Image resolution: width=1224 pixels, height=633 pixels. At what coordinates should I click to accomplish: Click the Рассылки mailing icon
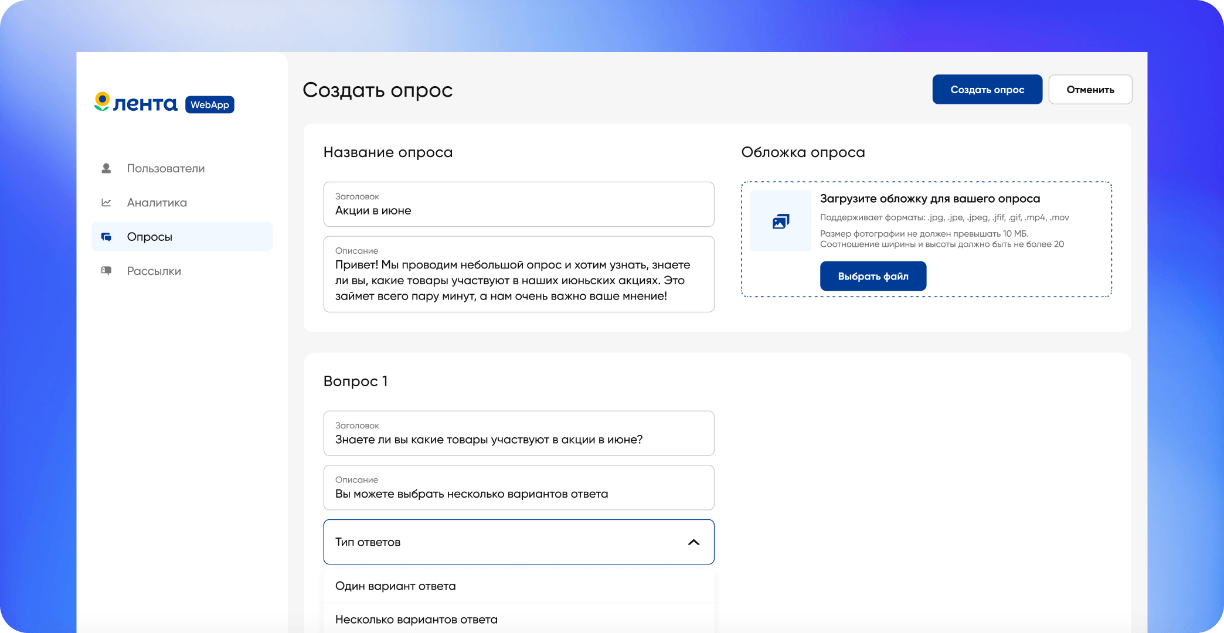coord(106,271)
